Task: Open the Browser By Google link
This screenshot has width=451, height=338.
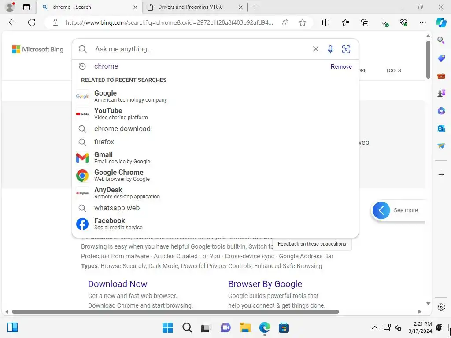Action: click(x=265, y=284)
